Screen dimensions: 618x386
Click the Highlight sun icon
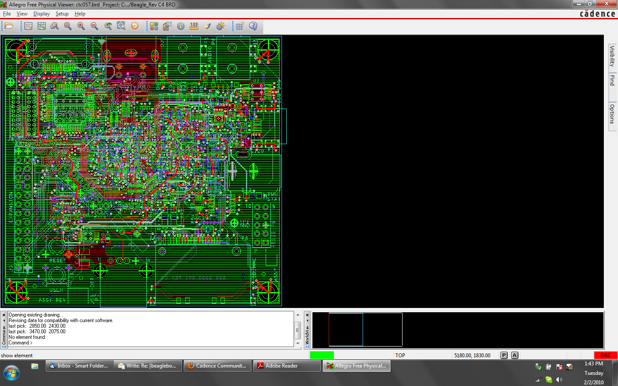click(221, 26)
